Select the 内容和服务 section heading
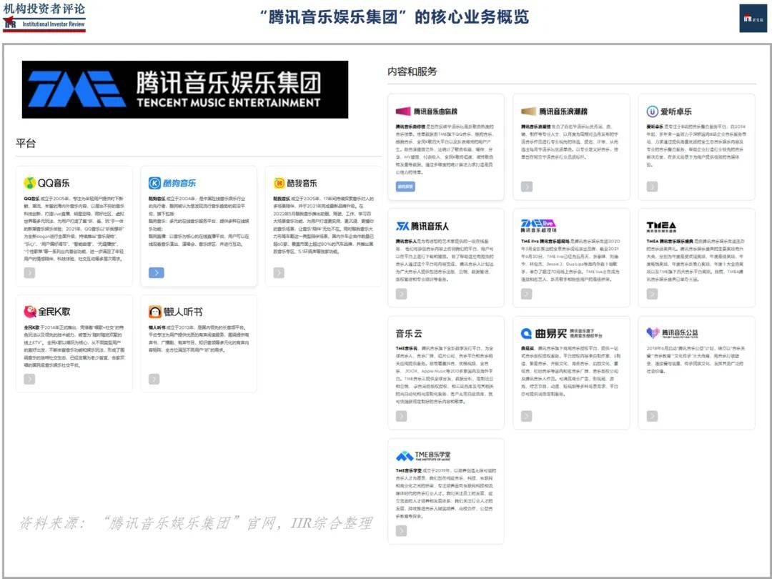Viewport: 772px width, 579px height. [x=412, y=71]
